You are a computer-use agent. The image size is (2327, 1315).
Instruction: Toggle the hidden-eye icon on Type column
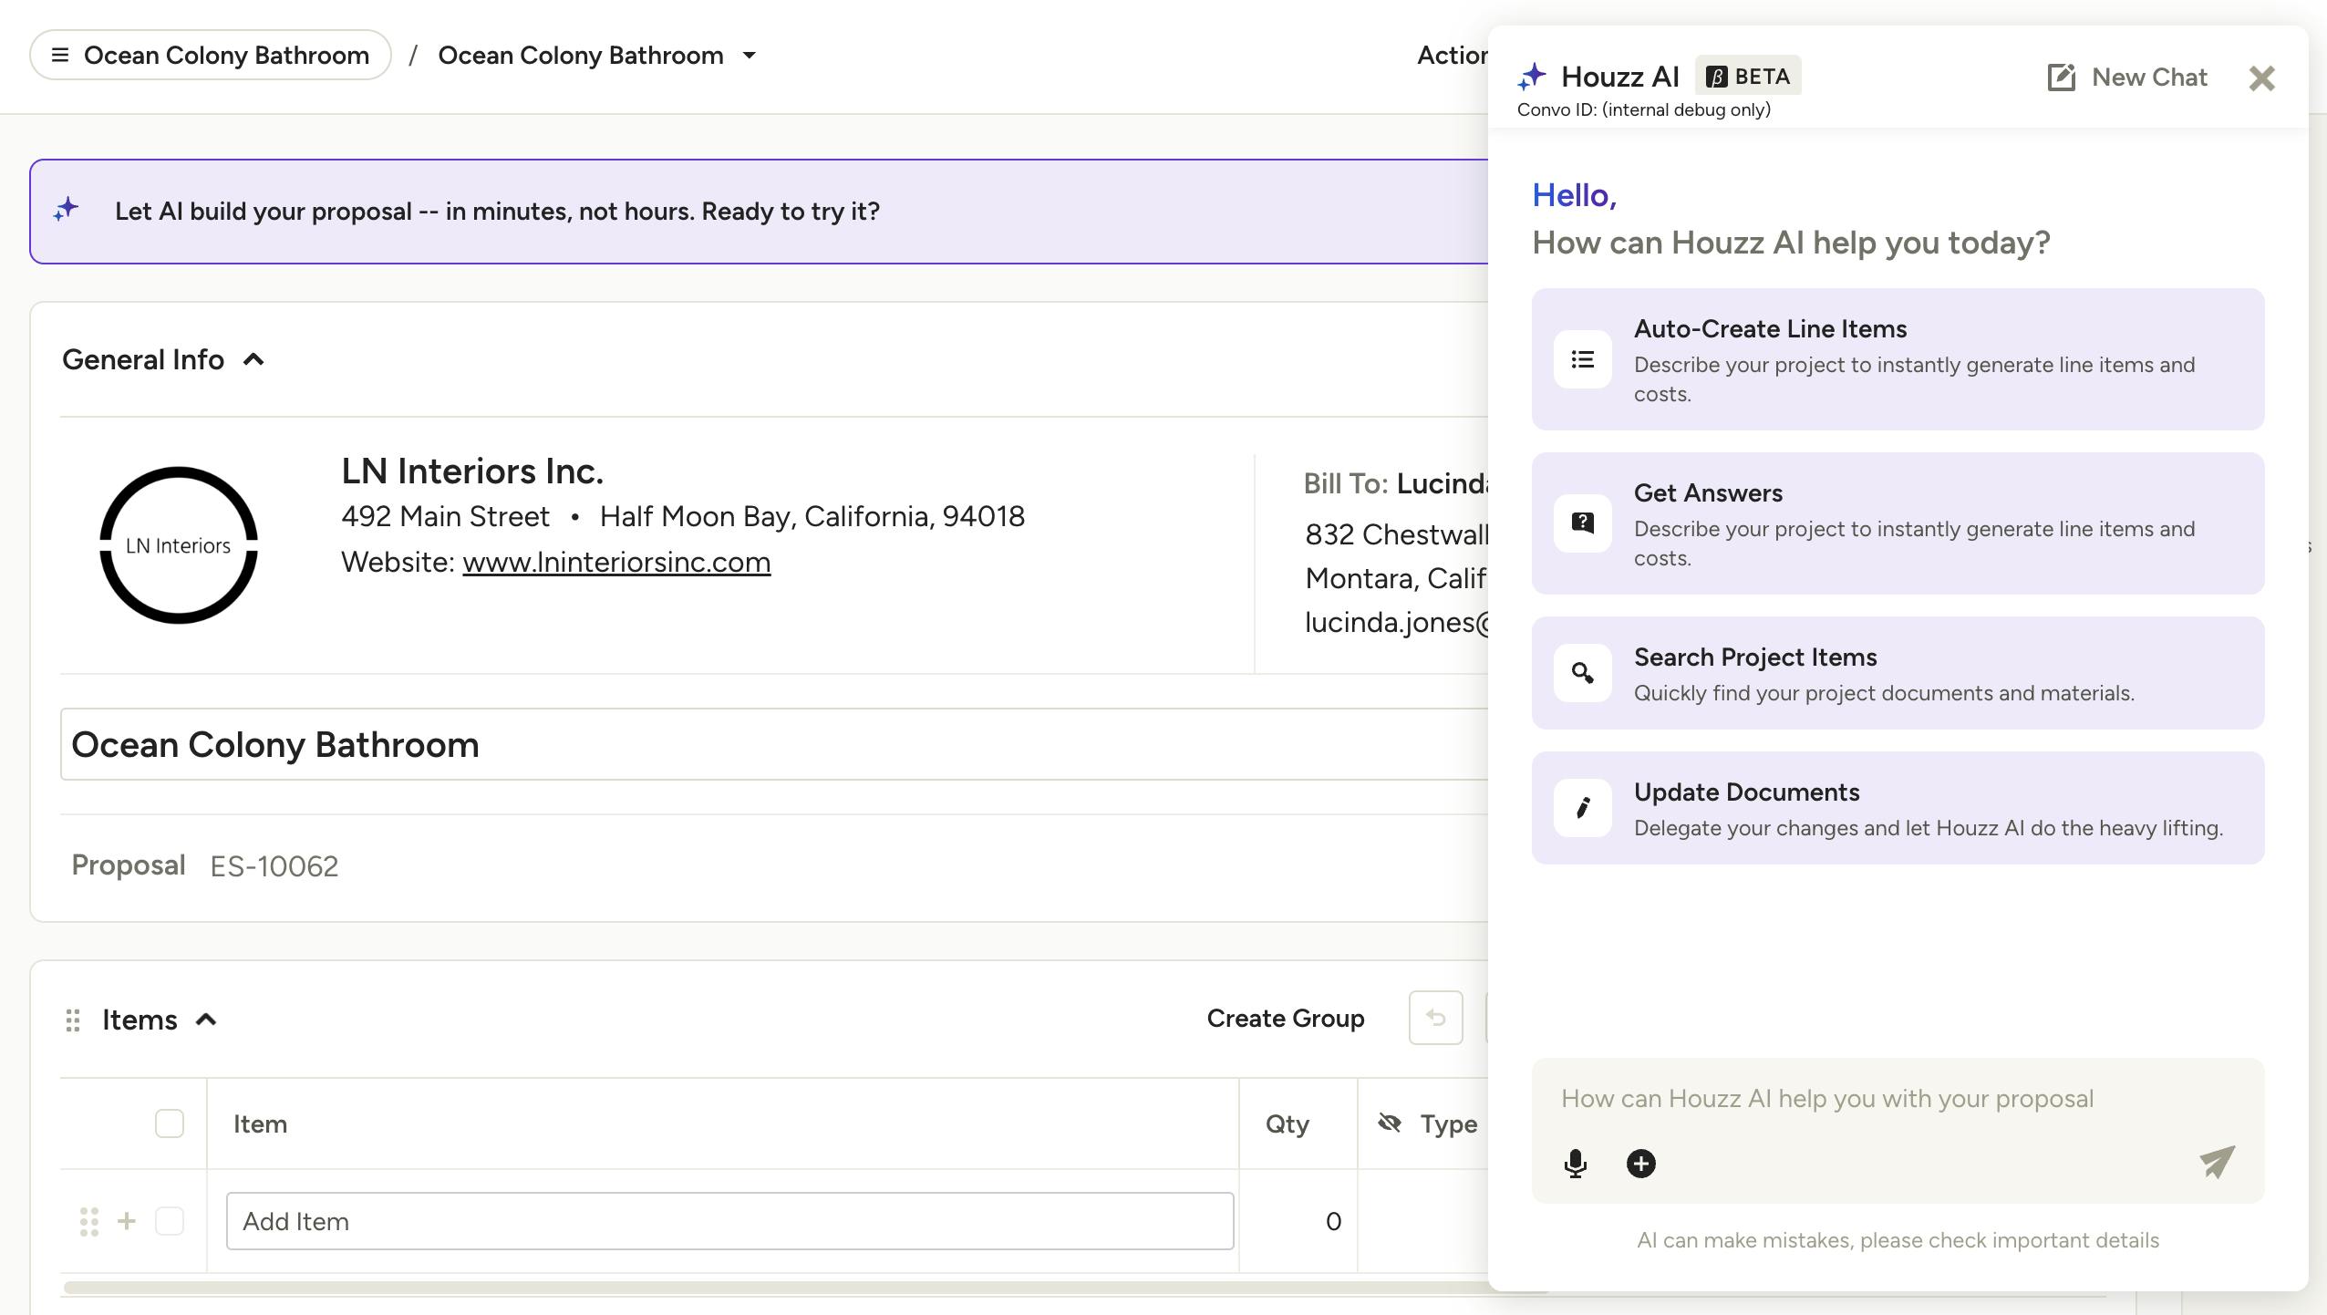(x=1390, y=1123)
